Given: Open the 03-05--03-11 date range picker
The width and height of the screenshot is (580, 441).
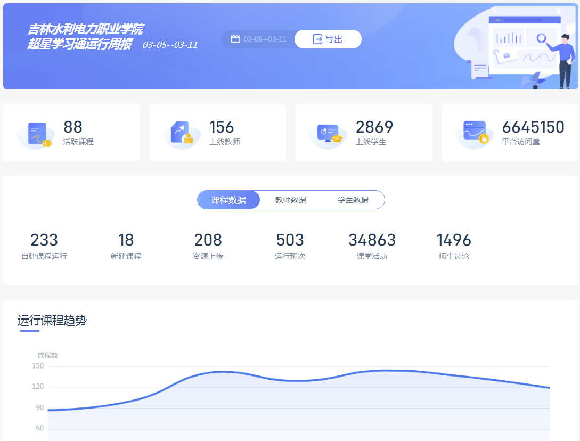Looking at the screenshot, I should pos(265,39).
